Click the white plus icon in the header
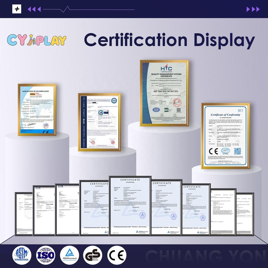Image resolution: width=268 pixels, height=268 pixels. (17, 9)
